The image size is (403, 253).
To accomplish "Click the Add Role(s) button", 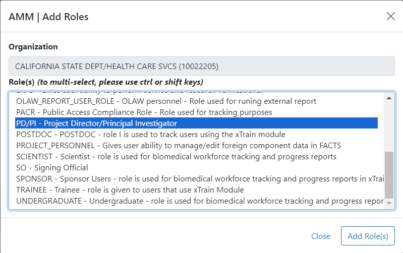I will click(368, 236).
